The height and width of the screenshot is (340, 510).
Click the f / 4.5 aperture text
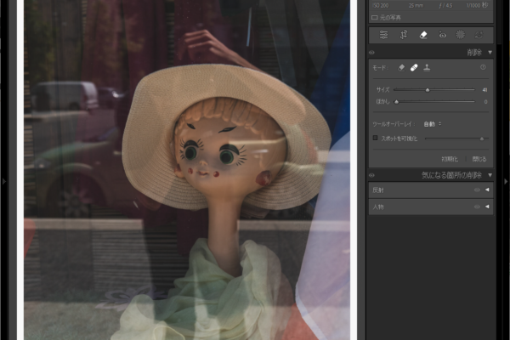point(446,6)
